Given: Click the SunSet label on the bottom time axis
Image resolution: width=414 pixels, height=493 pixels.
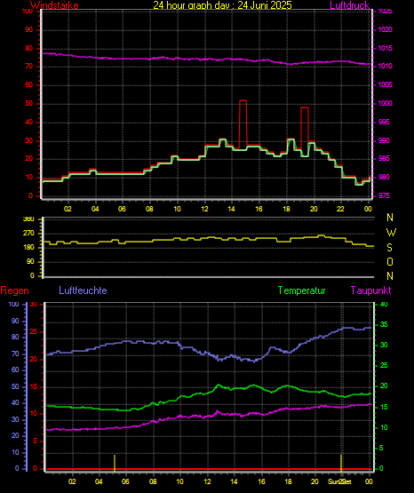Looking at the screenshot, I should point(339,481).
